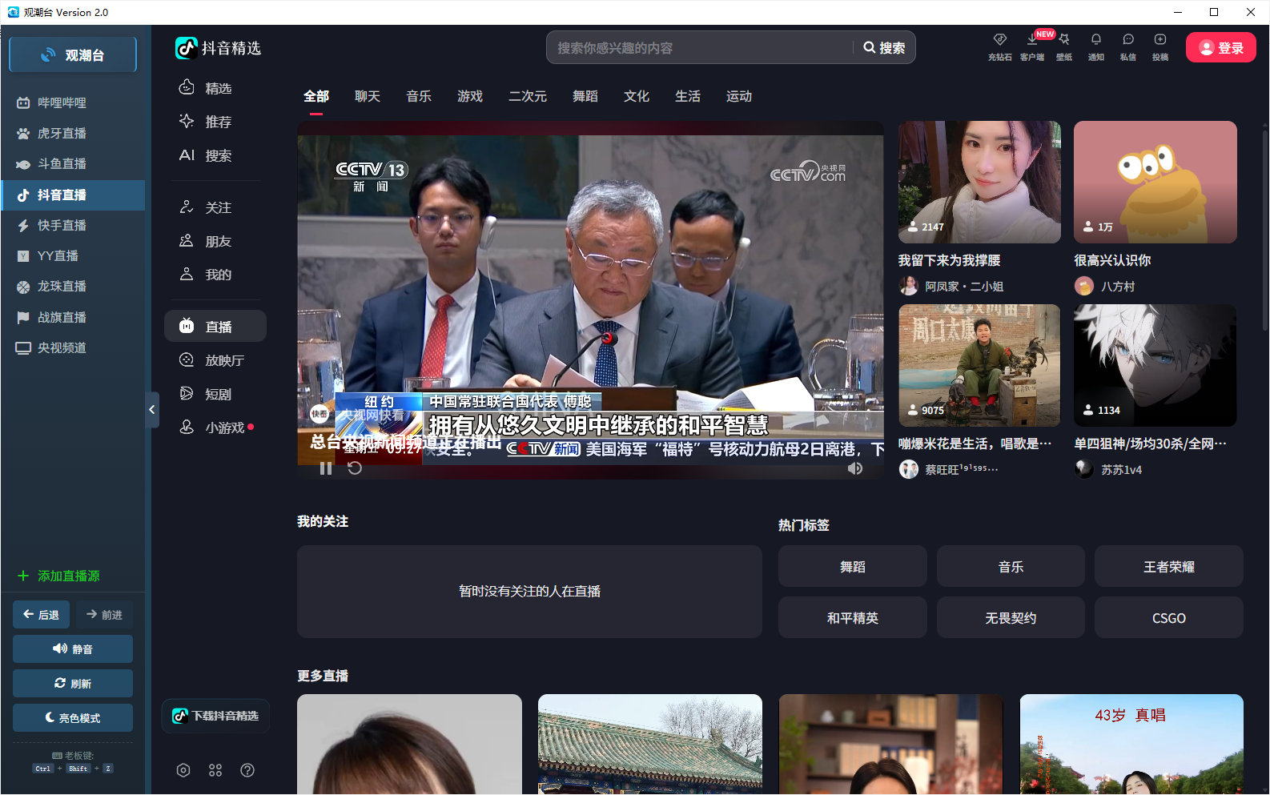Click the red 登录 login button
This screenshot has width=1270, height=795.
tap(1220, 48)
